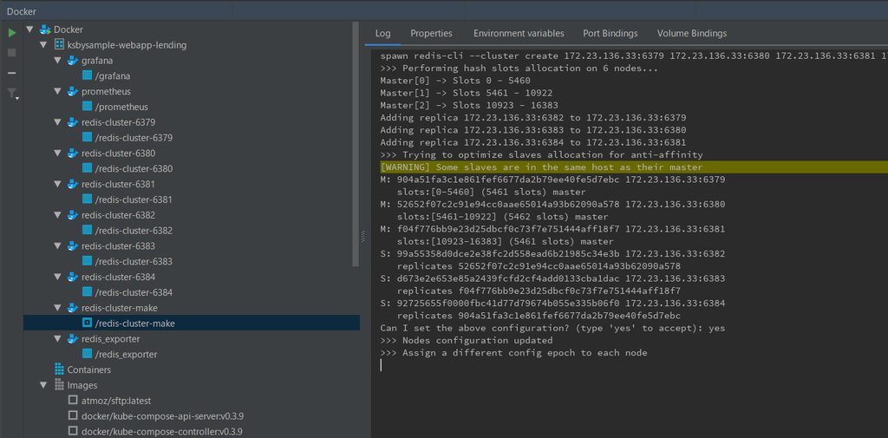Click the /redis_exporter container icon

point(87,354)
